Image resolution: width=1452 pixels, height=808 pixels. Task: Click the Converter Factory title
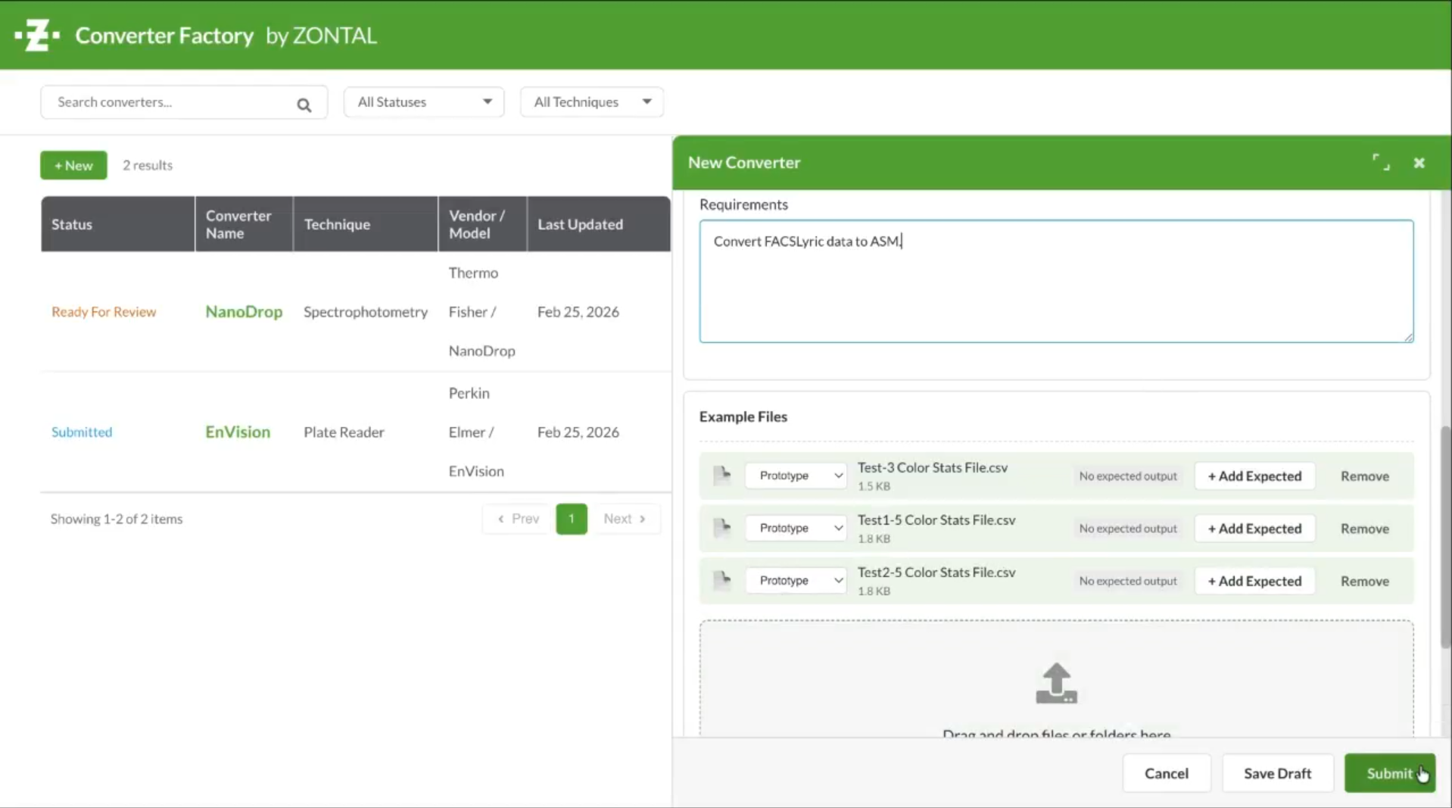point(164,36)
